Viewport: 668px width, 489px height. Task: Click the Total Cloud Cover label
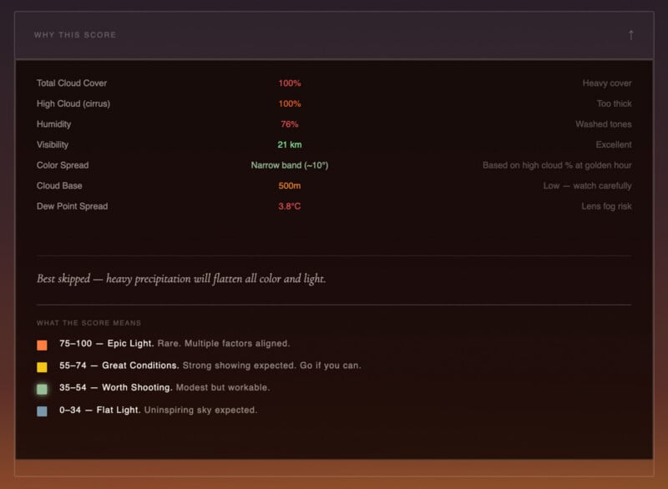pyautogui.click(x=72, y=83)
